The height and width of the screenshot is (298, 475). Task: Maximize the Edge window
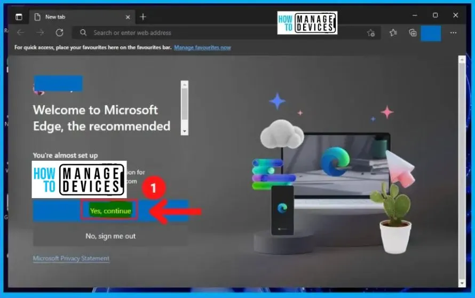(x=435, y=15)
